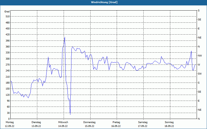Select the 510 value on the degree axis
This screenshot has height=129, width=207.
(x=8, y=17)
